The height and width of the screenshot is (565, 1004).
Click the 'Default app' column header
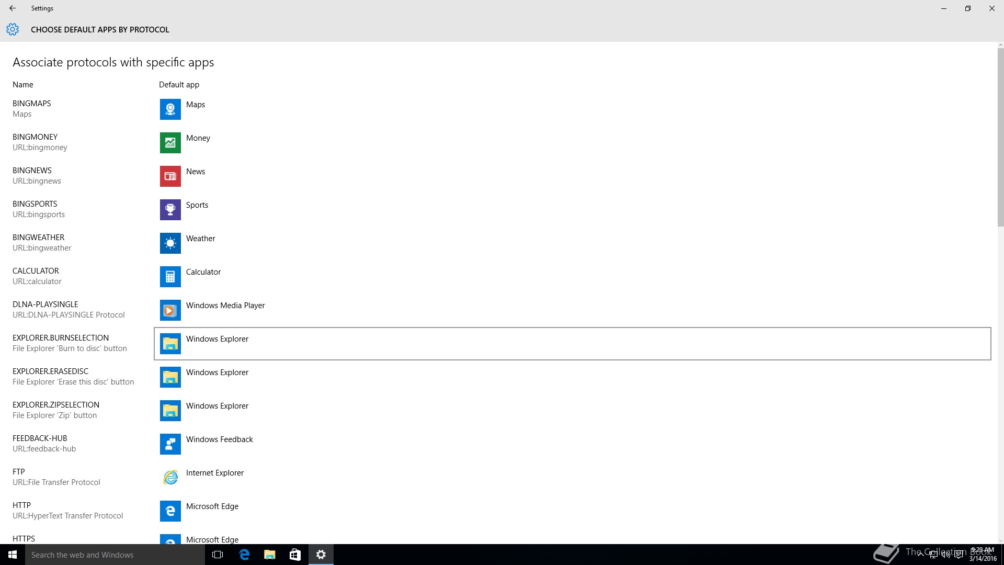[179, 85]
